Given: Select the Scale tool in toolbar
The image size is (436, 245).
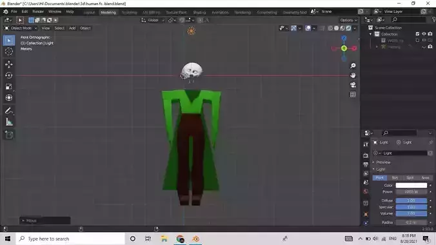Looking at the screenshot, I should tap(9, 86).
